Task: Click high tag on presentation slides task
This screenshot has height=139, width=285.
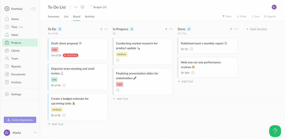Action: tap(119, 84)
